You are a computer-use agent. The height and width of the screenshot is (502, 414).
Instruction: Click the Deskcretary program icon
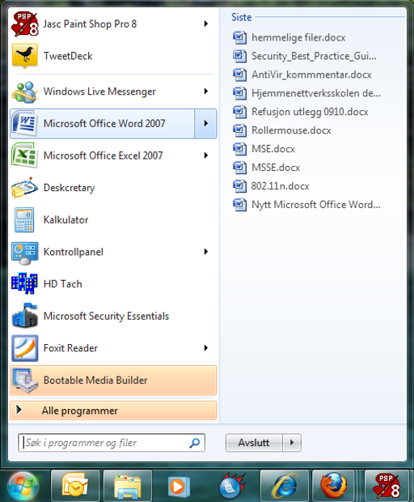click(x=24, y=188)
